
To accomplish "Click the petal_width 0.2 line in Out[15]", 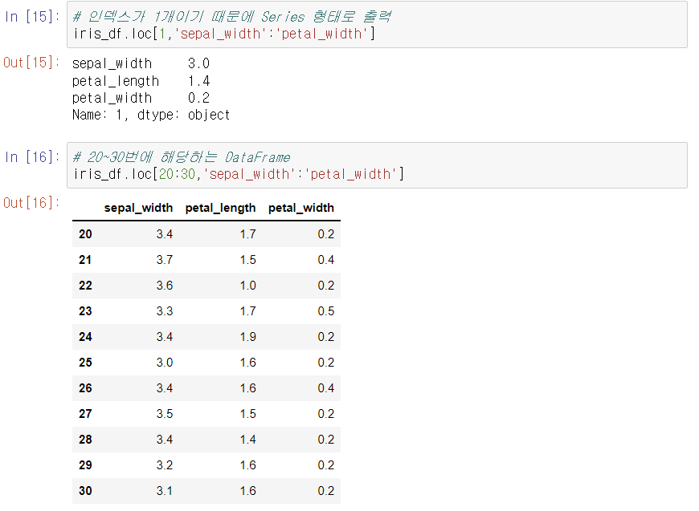I will pyautogui.click(x=141, y=98).
